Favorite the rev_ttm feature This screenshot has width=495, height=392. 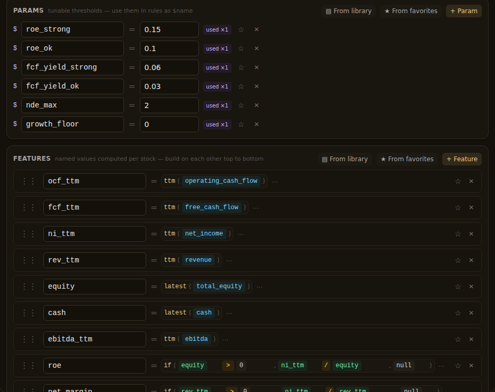458,260
